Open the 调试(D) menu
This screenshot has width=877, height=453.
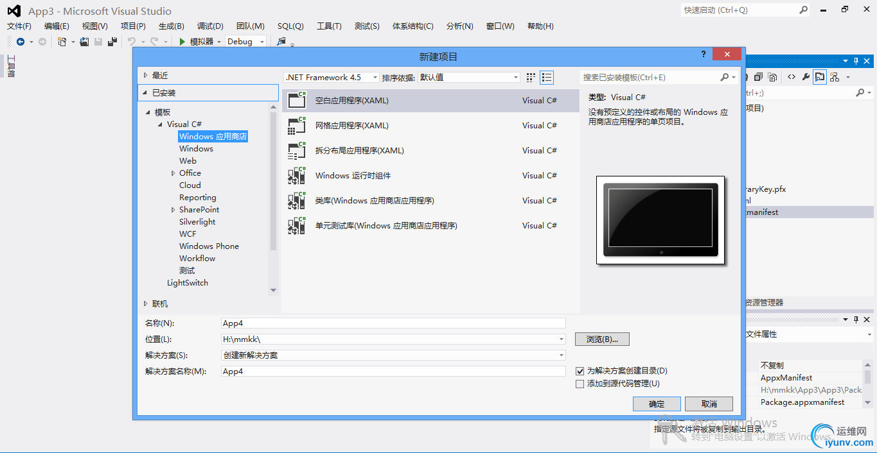click(x=210, y=26)
